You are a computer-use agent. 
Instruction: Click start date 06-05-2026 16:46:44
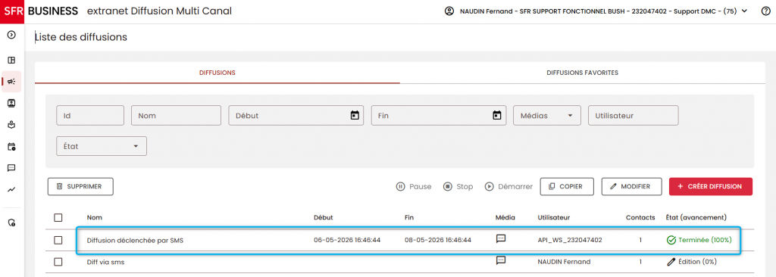(x=347, y=241)
